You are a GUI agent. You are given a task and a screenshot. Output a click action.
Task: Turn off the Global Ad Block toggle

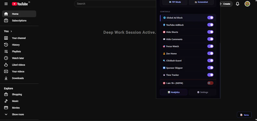(x=210, y=18)
